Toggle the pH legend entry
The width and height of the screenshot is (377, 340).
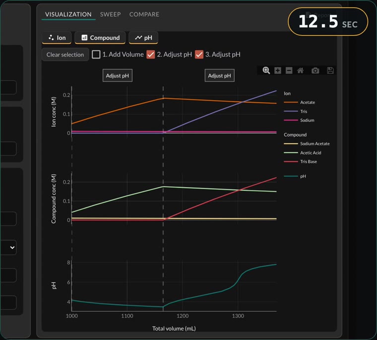295,176
